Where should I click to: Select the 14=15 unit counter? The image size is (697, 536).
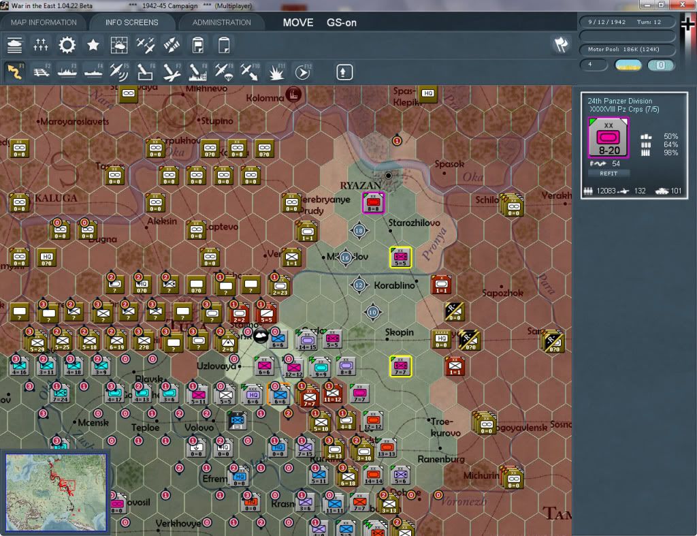(307, 340)
